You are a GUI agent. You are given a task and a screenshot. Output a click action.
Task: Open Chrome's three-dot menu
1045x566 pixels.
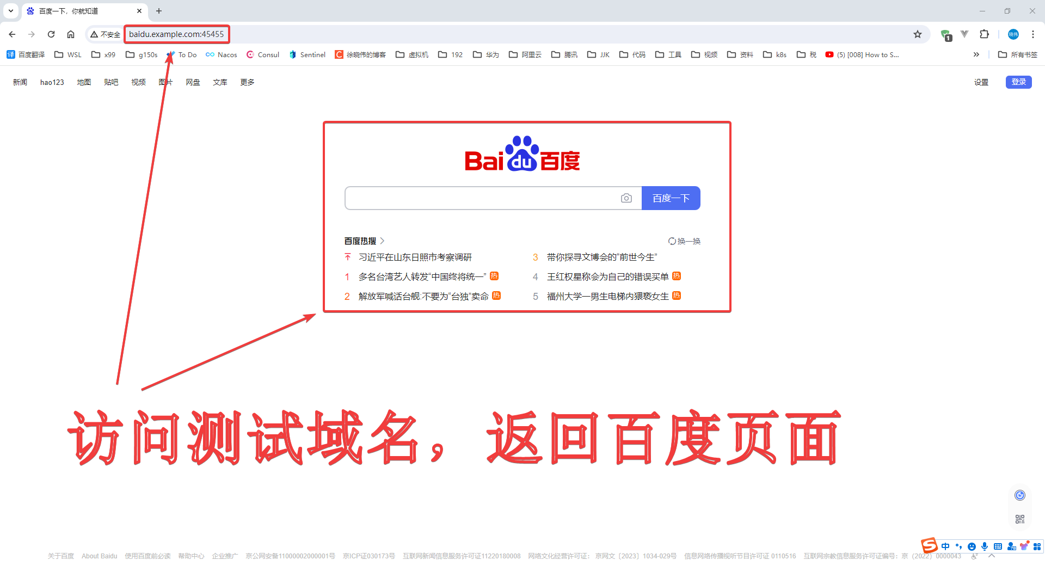point(1032,34)
